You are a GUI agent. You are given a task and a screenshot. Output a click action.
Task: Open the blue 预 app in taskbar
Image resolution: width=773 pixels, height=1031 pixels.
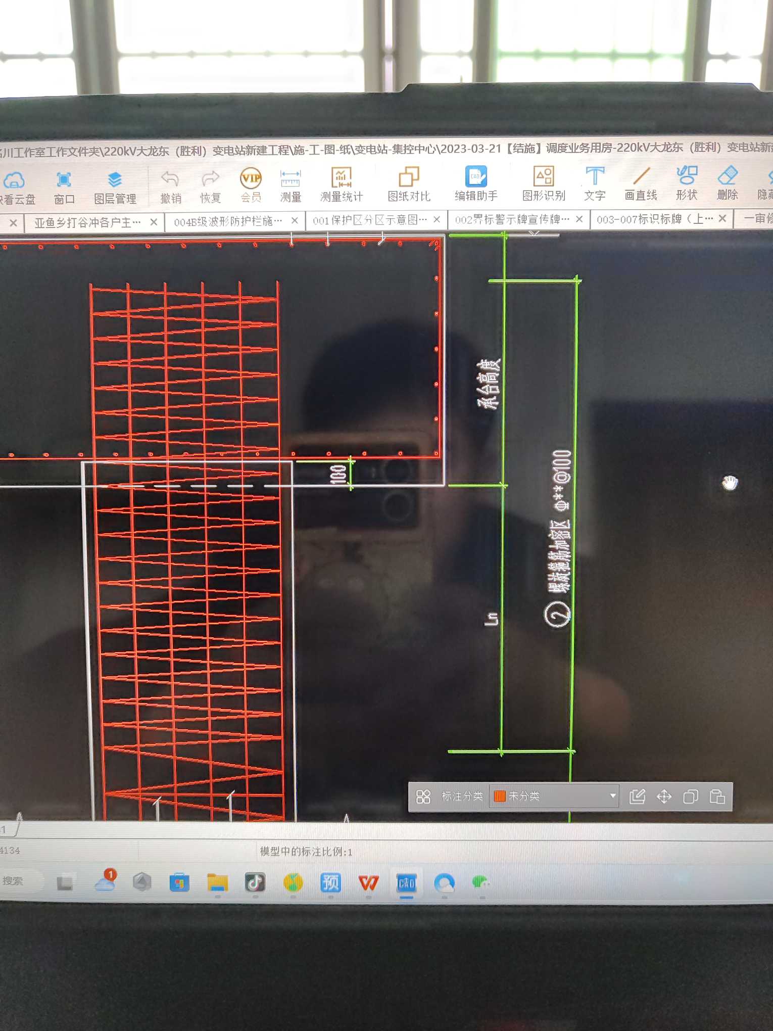[330, 883]
